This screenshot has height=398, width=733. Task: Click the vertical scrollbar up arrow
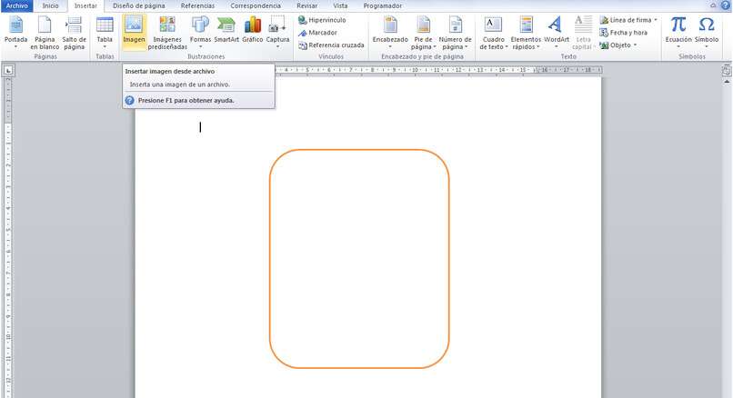pos(727,82)
